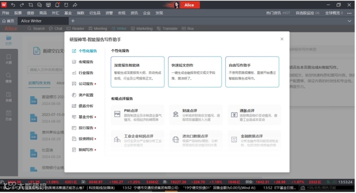The image size is (356, 193).
Task: Select 宏观报告 category
Action: click(83, 62)
